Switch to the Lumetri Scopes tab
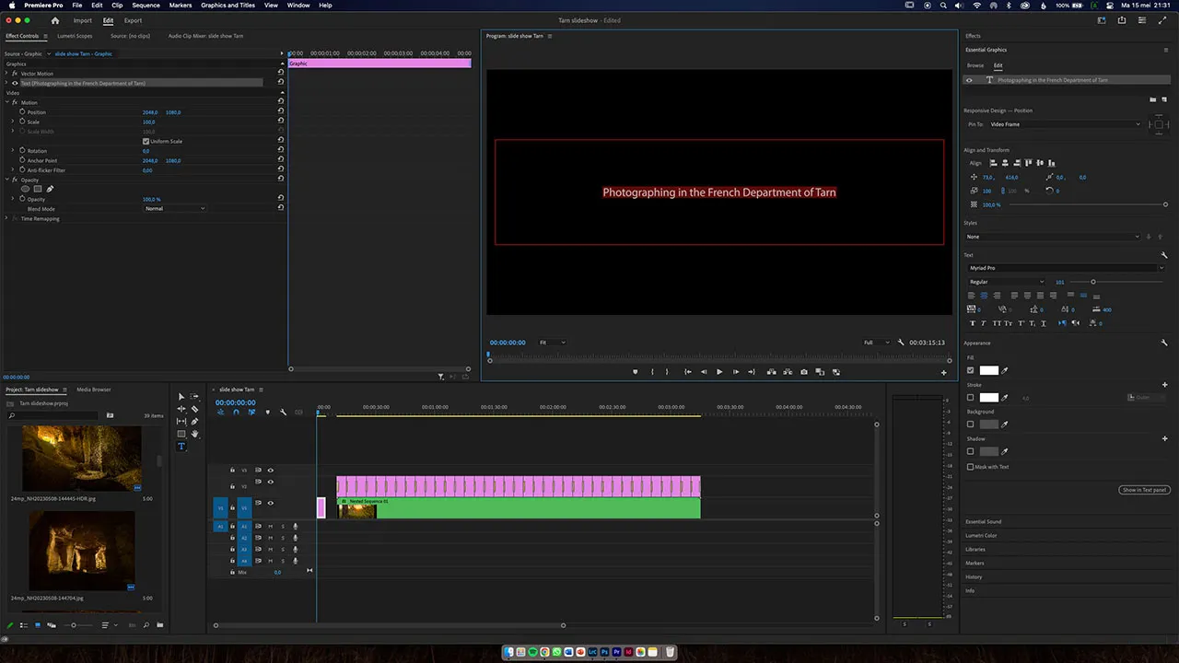The image size is (1179, 663). pos(75,36)
